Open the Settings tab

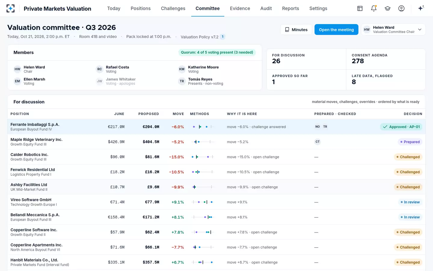pyautogui.click(x=318, y=8)
